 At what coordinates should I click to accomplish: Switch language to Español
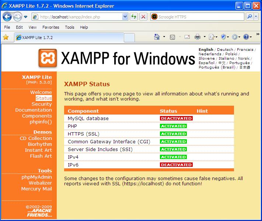click(206, 63)
